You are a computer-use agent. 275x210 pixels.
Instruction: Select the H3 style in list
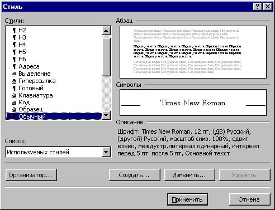54,37
